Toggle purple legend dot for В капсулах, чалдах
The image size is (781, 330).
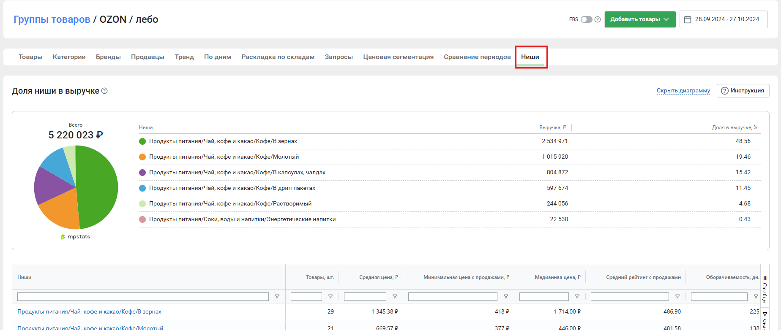tap(142, 173)
